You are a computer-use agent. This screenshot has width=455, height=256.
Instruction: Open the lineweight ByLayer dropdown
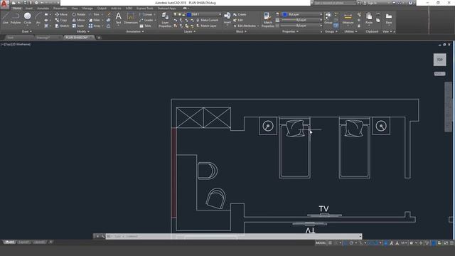[302, 20]
